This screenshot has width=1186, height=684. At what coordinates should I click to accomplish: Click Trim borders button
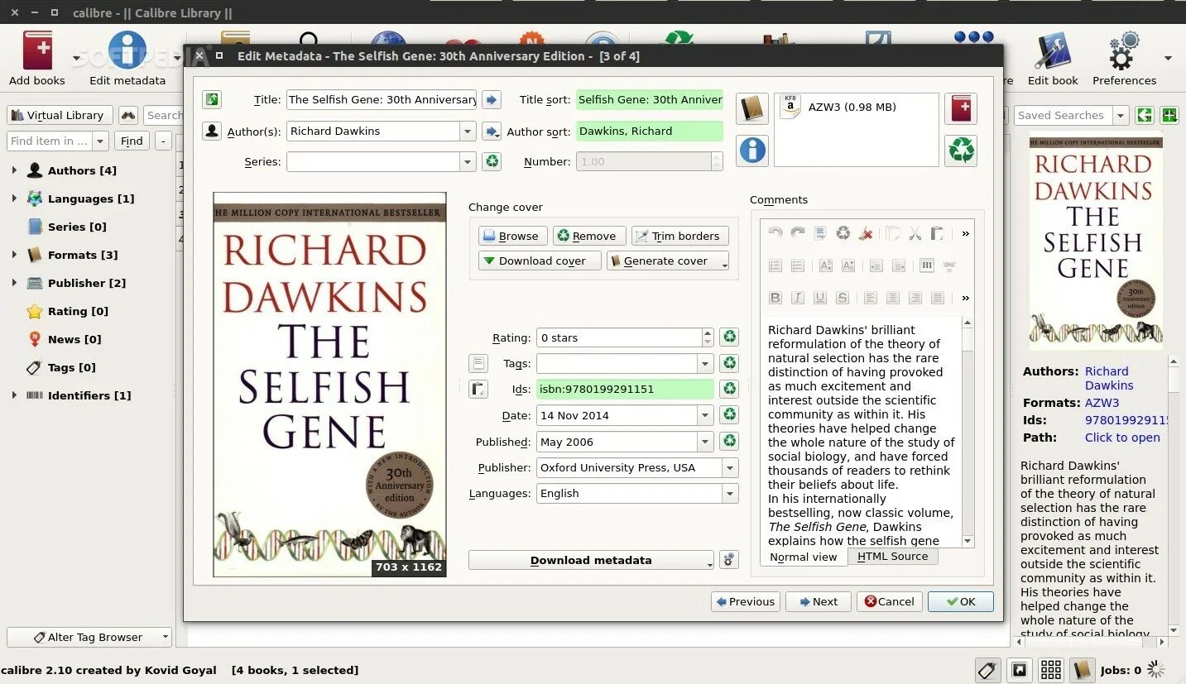point(680,236)
